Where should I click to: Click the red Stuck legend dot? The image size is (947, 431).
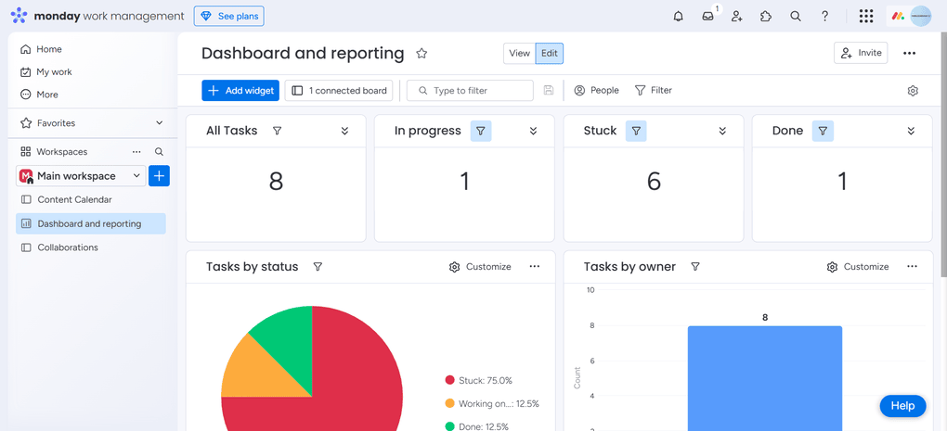[449, 380]
